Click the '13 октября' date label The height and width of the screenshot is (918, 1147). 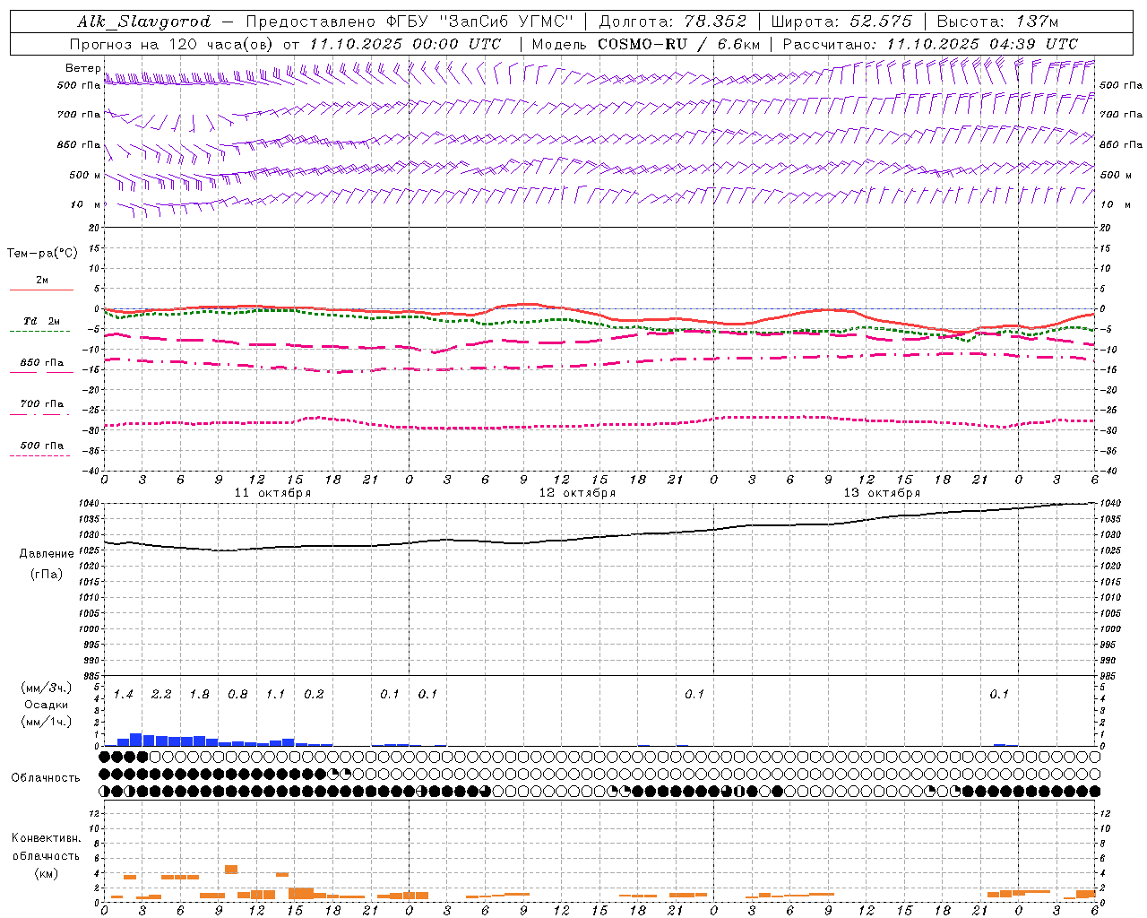tap(882, 493)
